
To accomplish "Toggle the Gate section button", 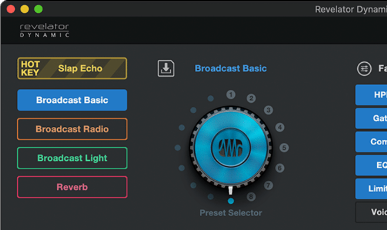I will point(372,118).
